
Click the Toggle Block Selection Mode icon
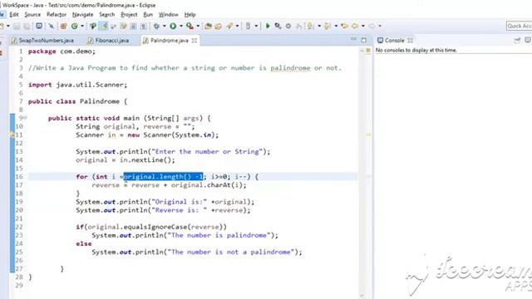[x=133, y=26]
